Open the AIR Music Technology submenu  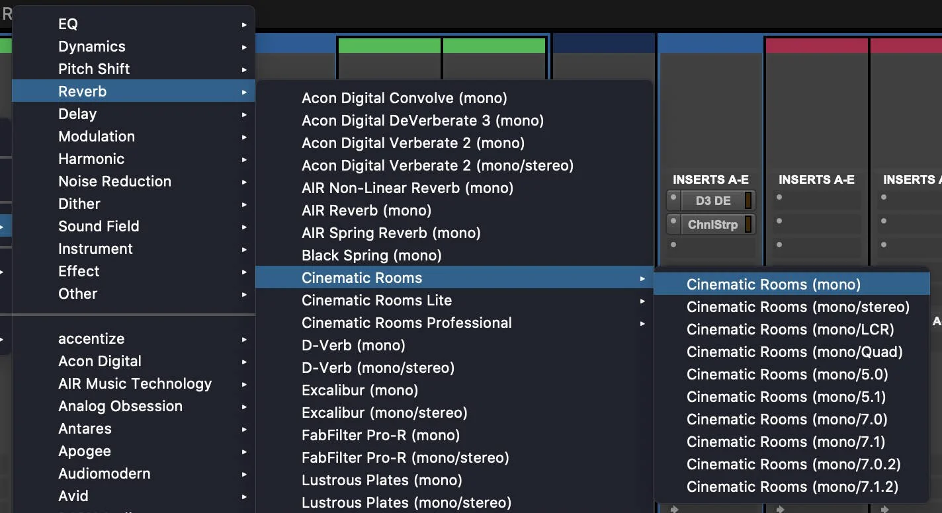click(134, 383)
